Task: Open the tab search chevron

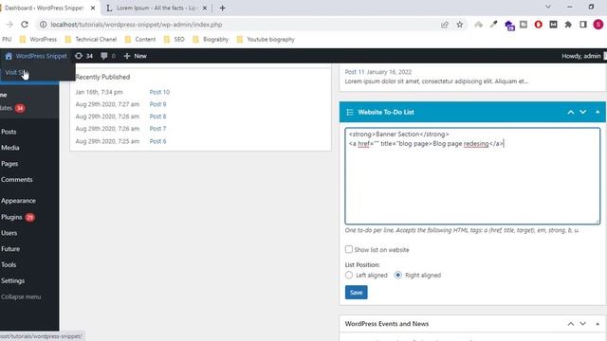Action: tap(548, 7)
